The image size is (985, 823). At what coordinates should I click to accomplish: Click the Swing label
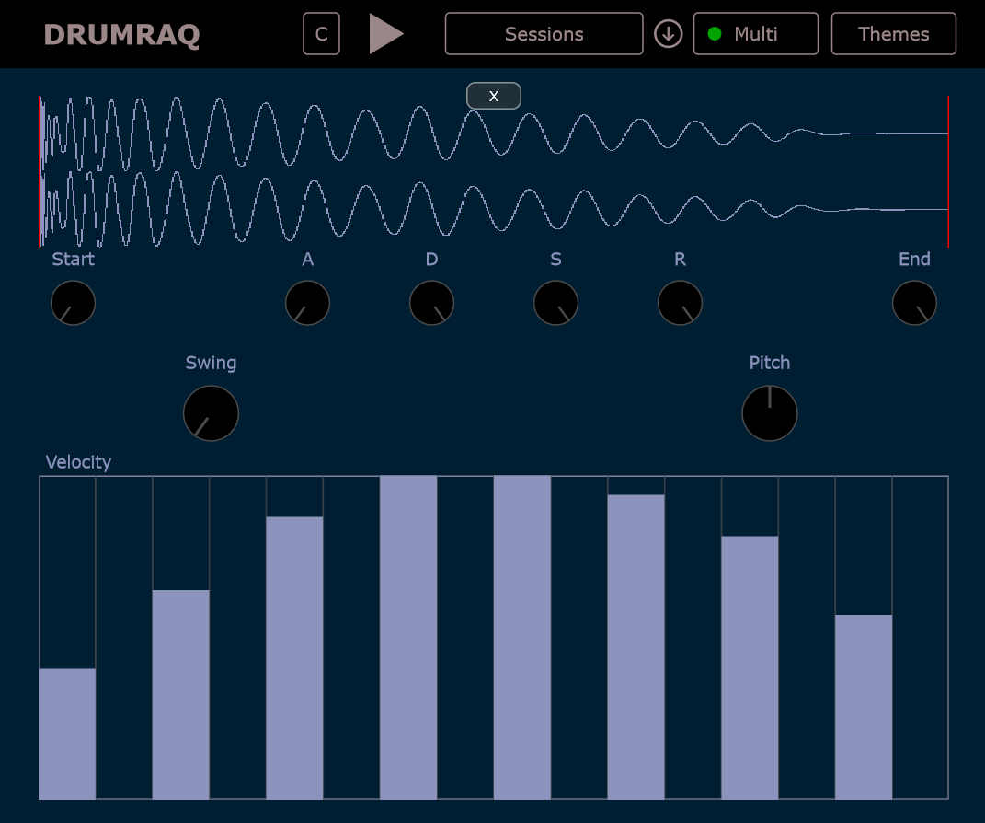tap(212, 363)
